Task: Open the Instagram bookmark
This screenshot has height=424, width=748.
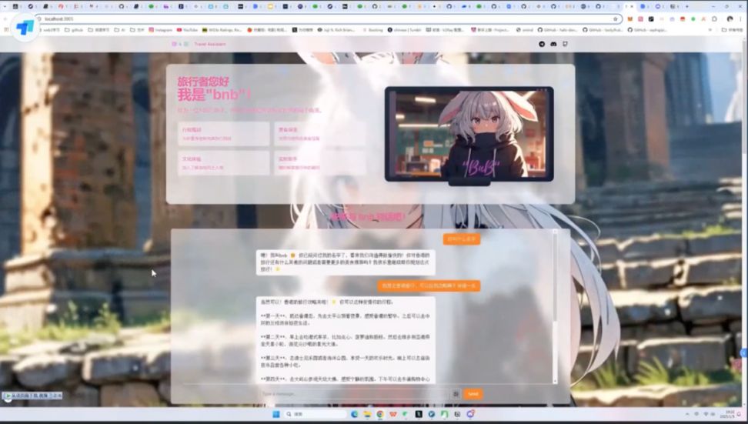Action: (160, 29)
